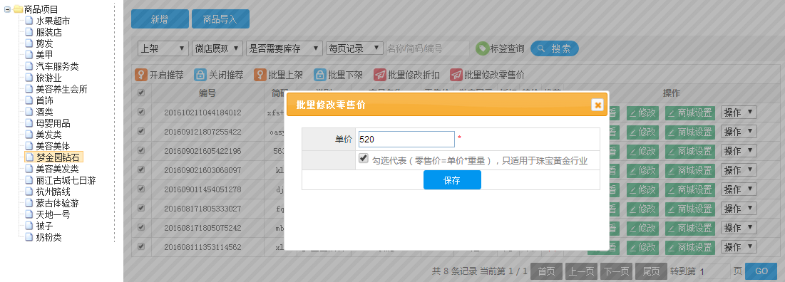The image size is (785, 282).
Task: Click the file icon beside 首饰
Action: point(29,100)
